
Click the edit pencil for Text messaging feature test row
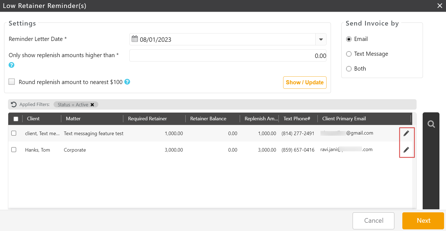(406, 133)
